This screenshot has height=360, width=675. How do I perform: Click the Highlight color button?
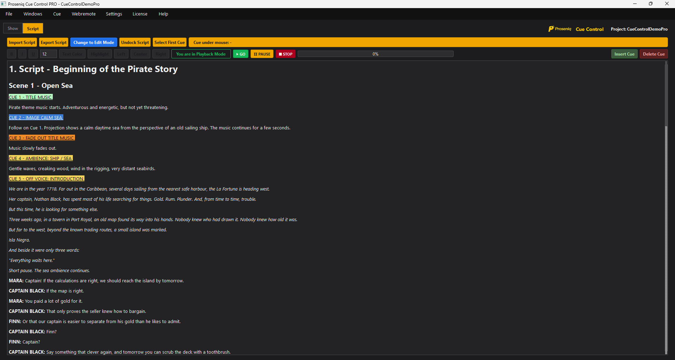[100, 54]
